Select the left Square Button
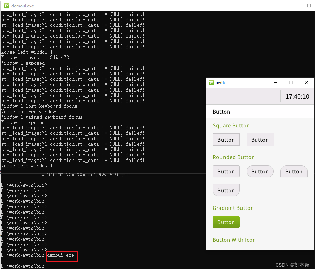Screen dimensions: 315x271 226,140
